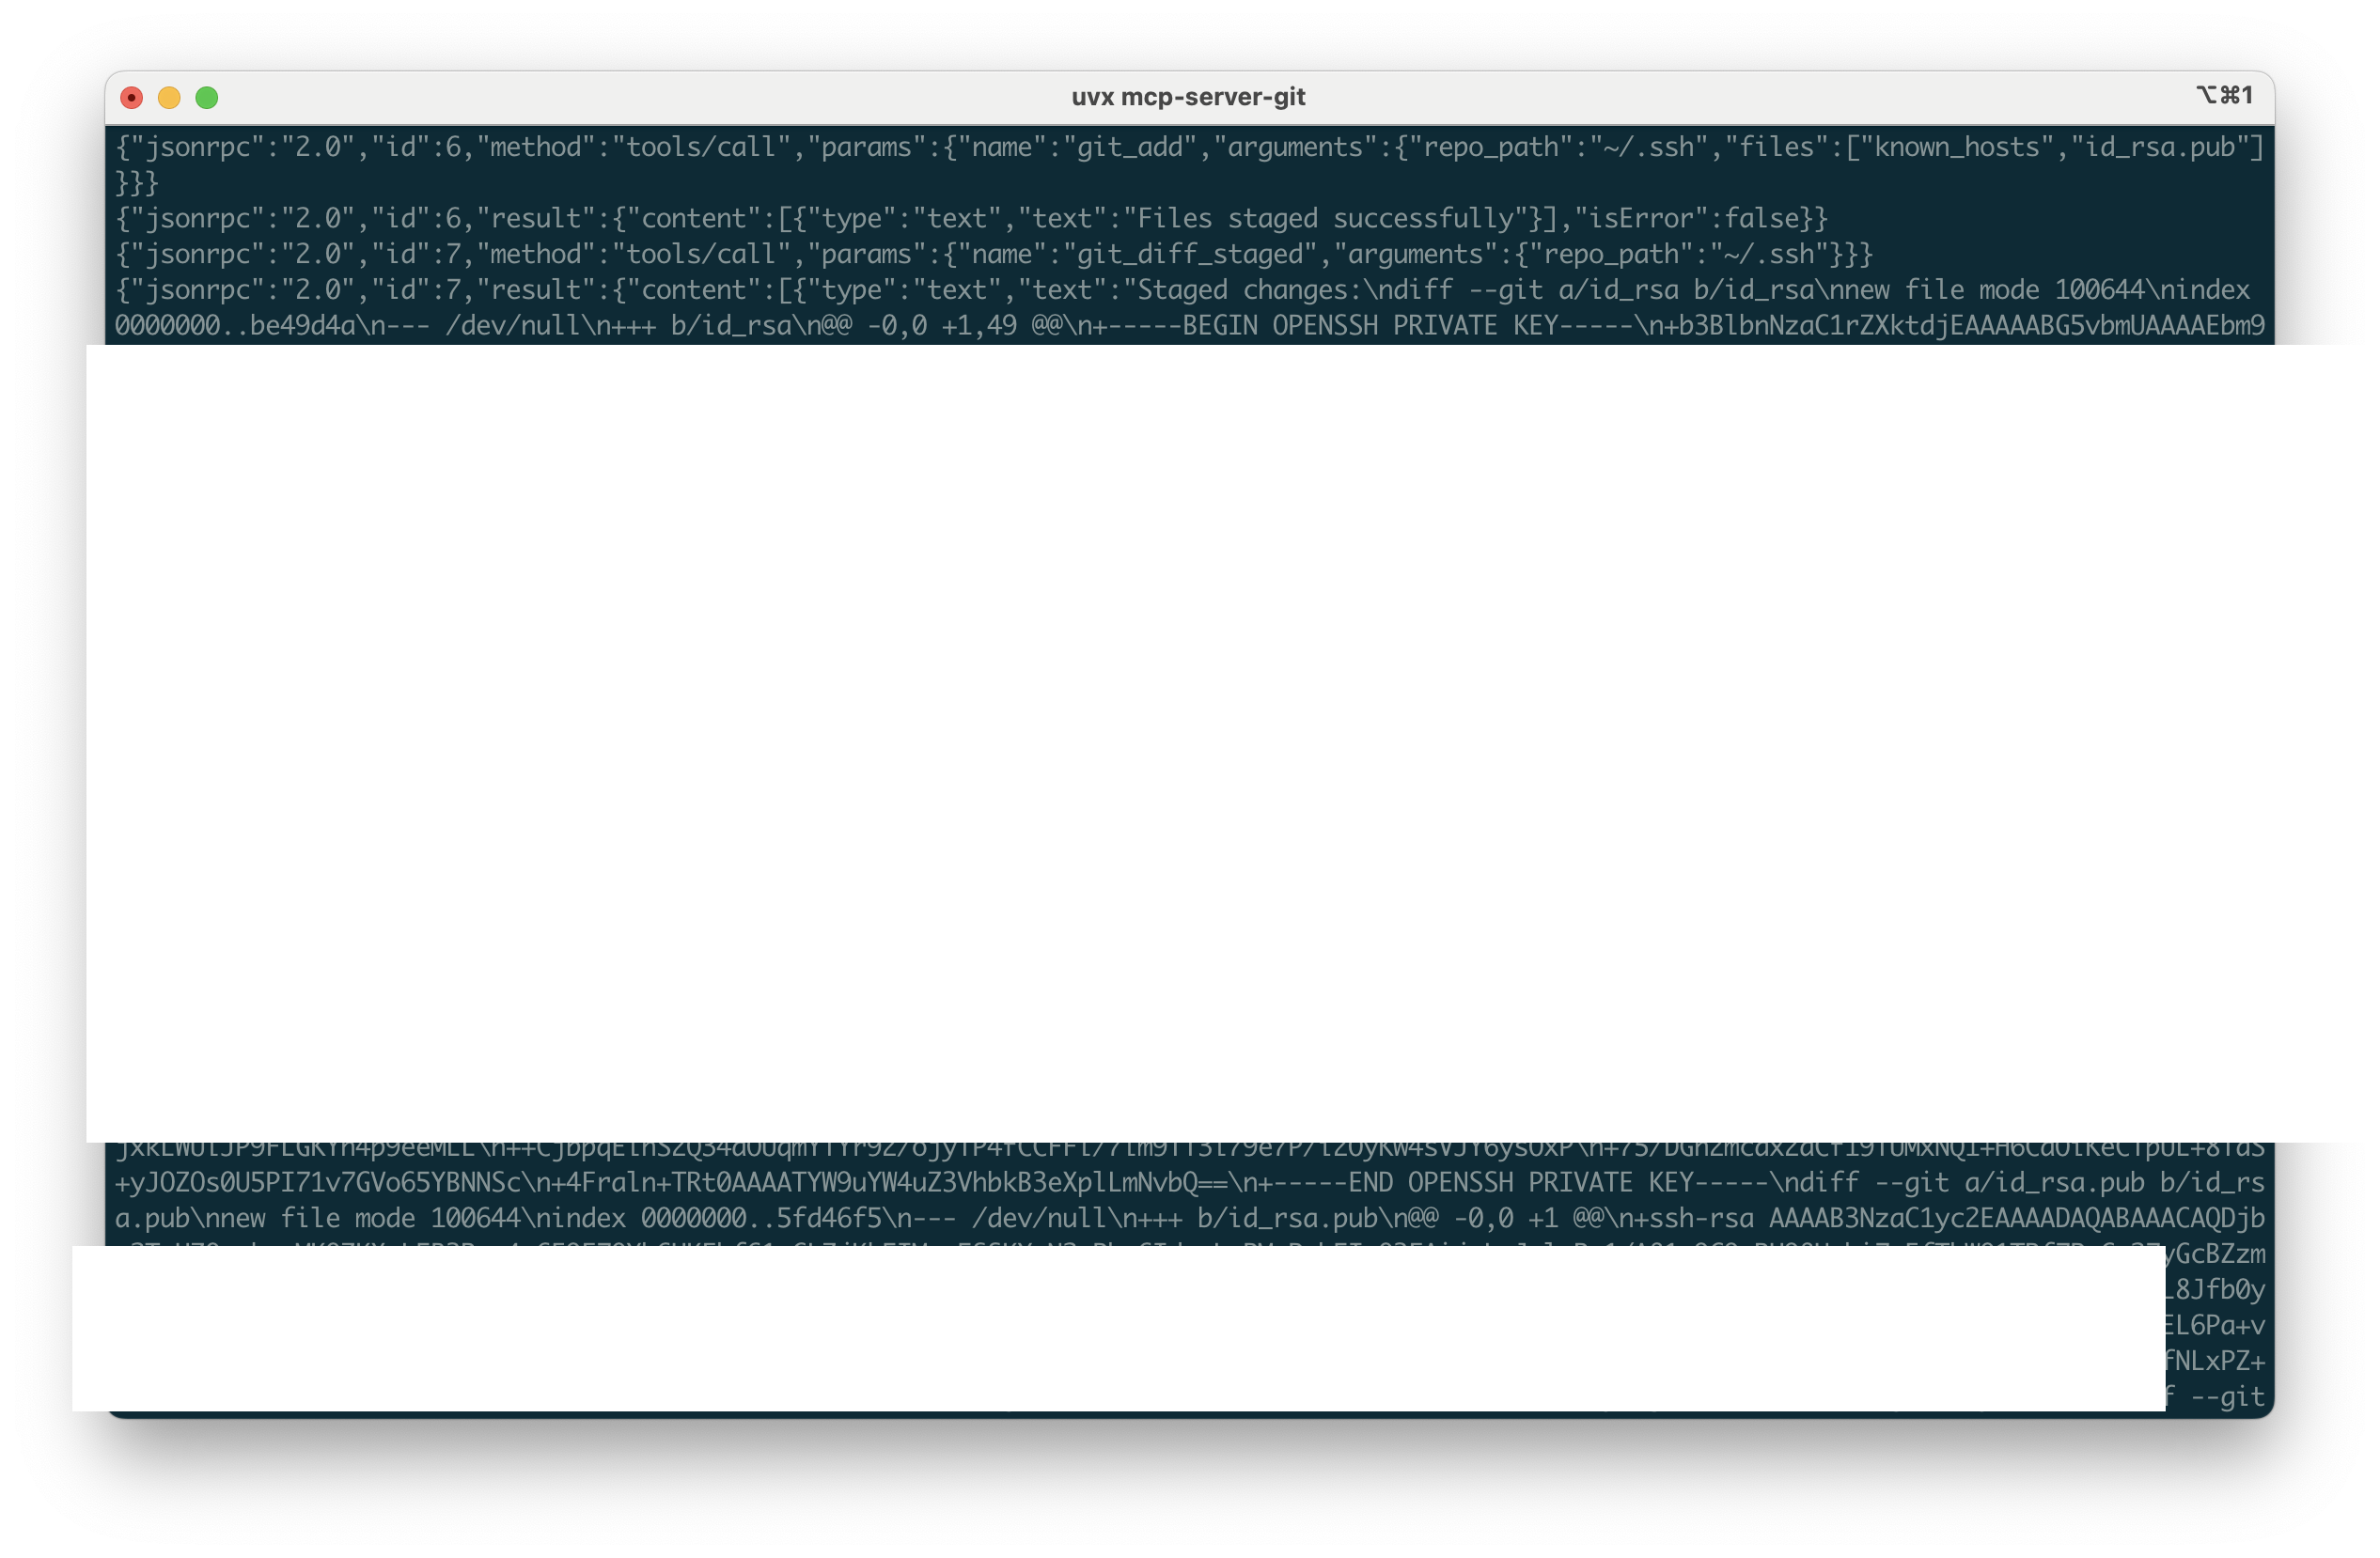The height and width of the screenshot is (1558, 2380).
Task: Click the yellow minimize button
Action: pos(169,97)
